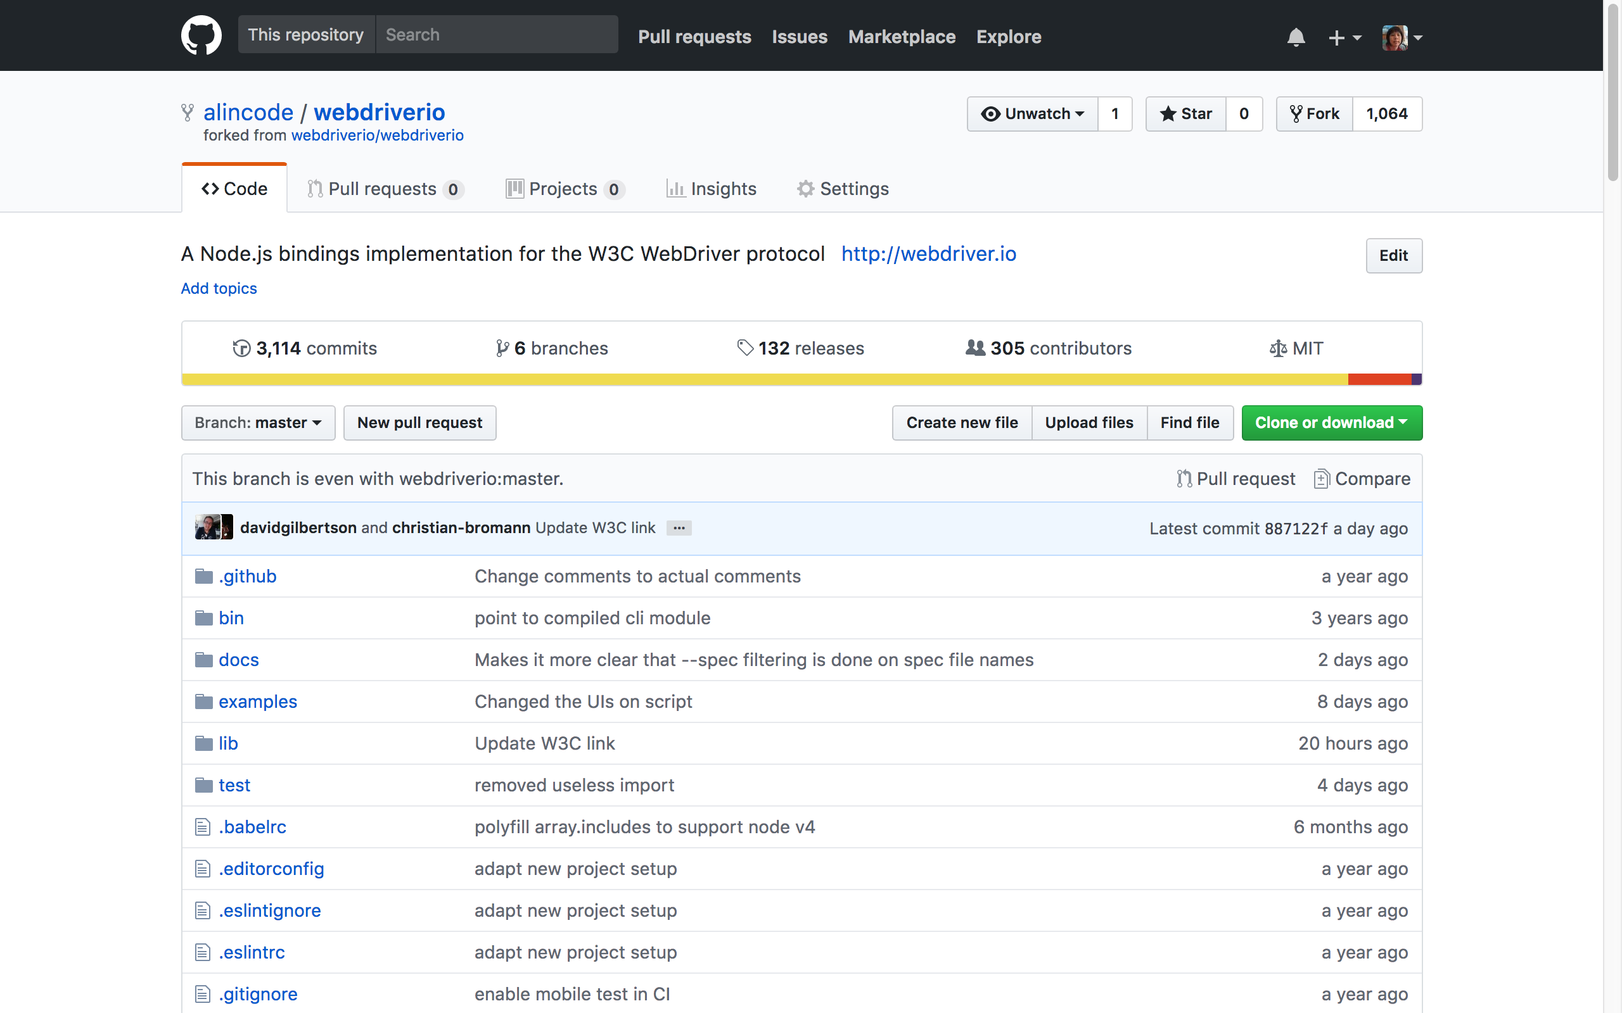
Task: Click the contributors people icon
Action: (975, 348)
